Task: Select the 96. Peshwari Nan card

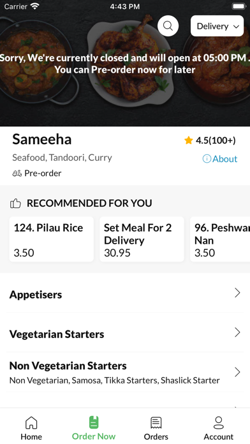Action: coord(220,239)
